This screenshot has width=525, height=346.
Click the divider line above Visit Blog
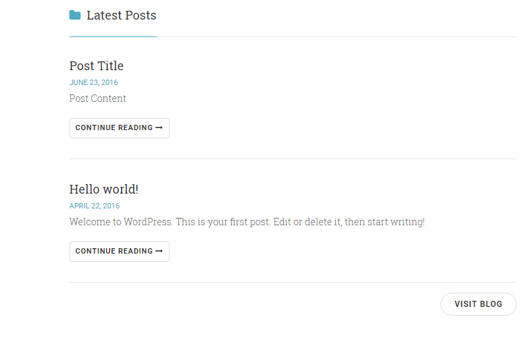pyautogui.click(x=293, y=282)
